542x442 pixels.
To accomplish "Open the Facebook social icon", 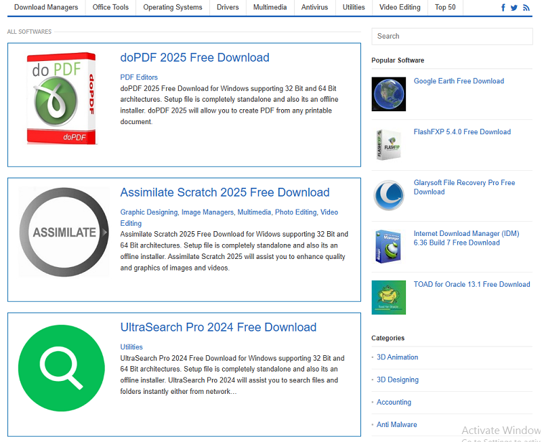I will (503, 7).
